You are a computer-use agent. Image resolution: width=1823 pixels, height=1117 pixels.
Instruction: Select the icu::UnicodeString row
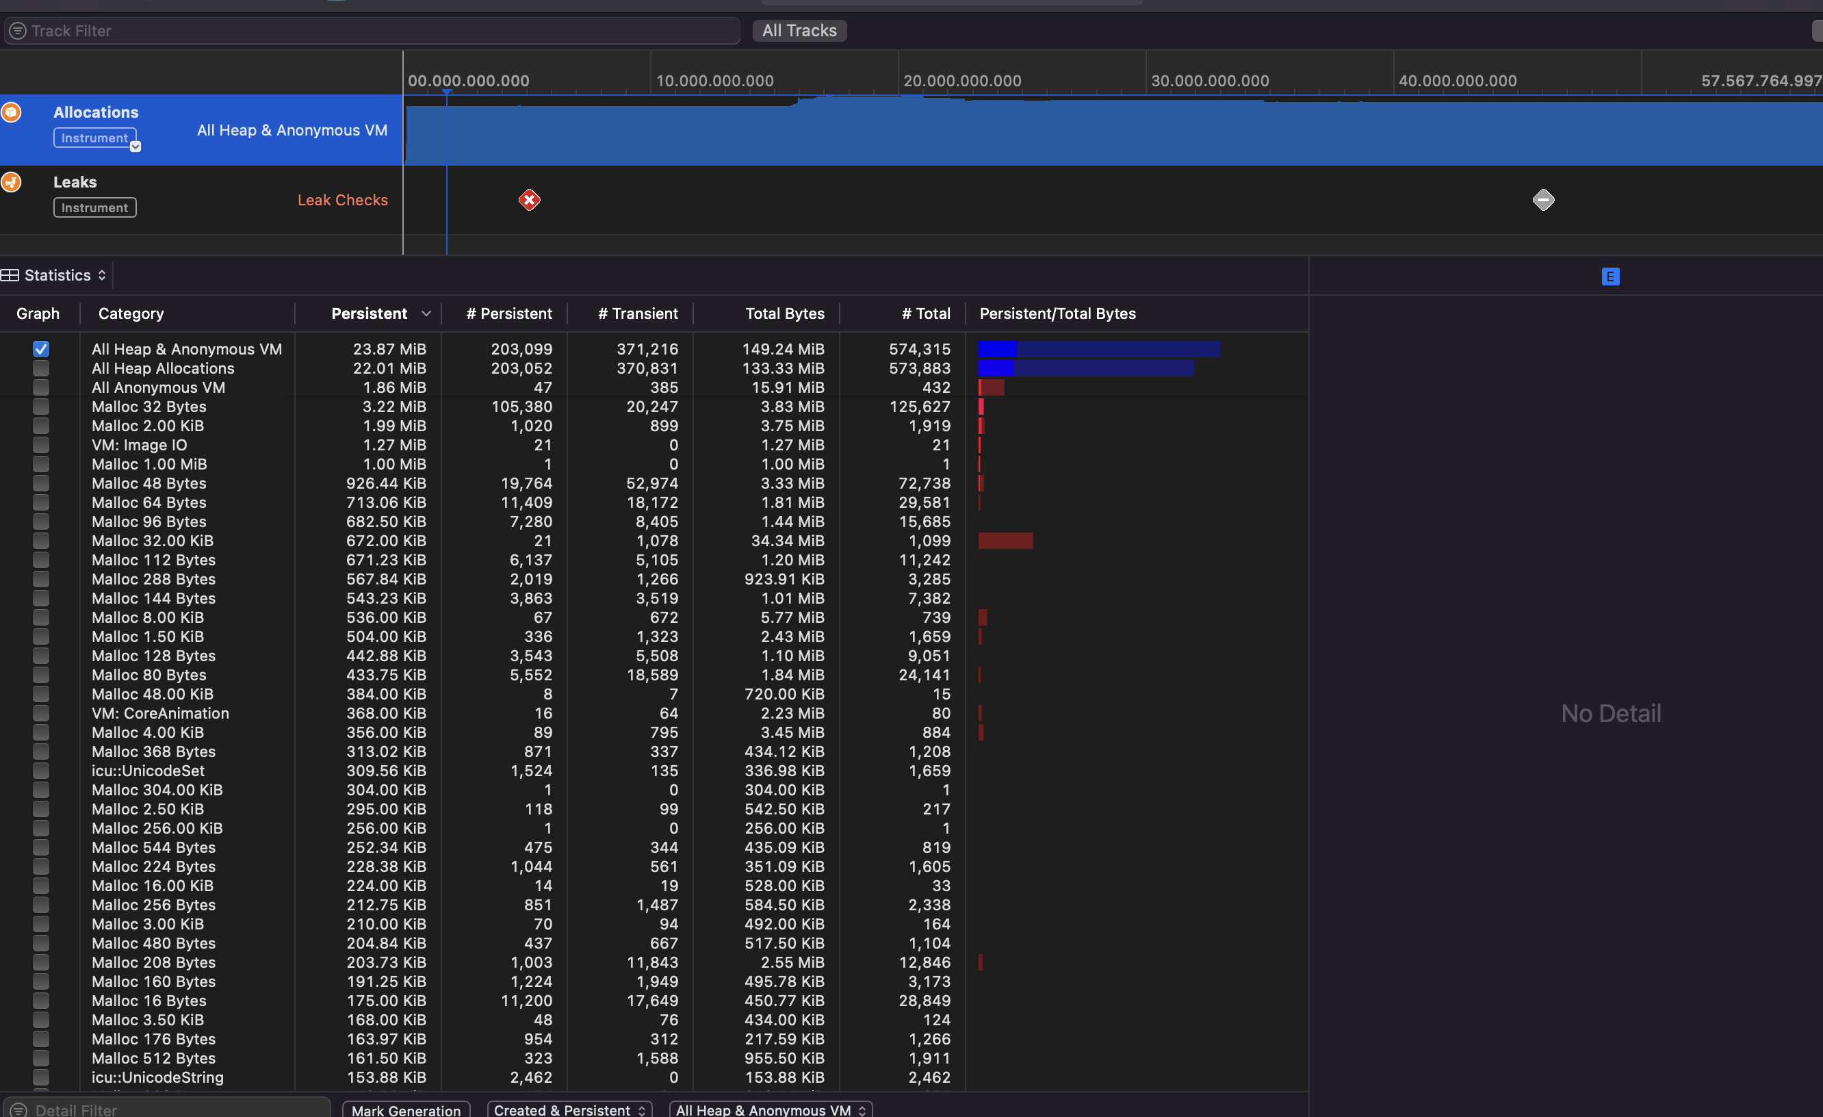[654, 1077]
